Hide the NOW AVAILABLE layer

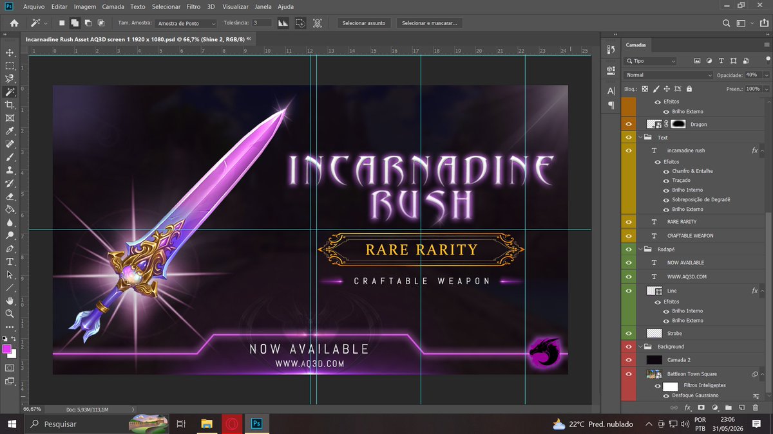629,262
